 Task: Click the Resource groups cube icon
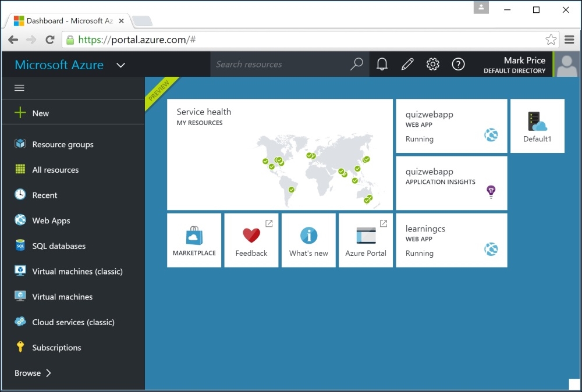click(x=20, y=144)
